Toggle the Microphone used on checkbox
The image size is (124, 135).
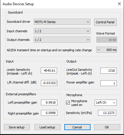coord(68,103)
